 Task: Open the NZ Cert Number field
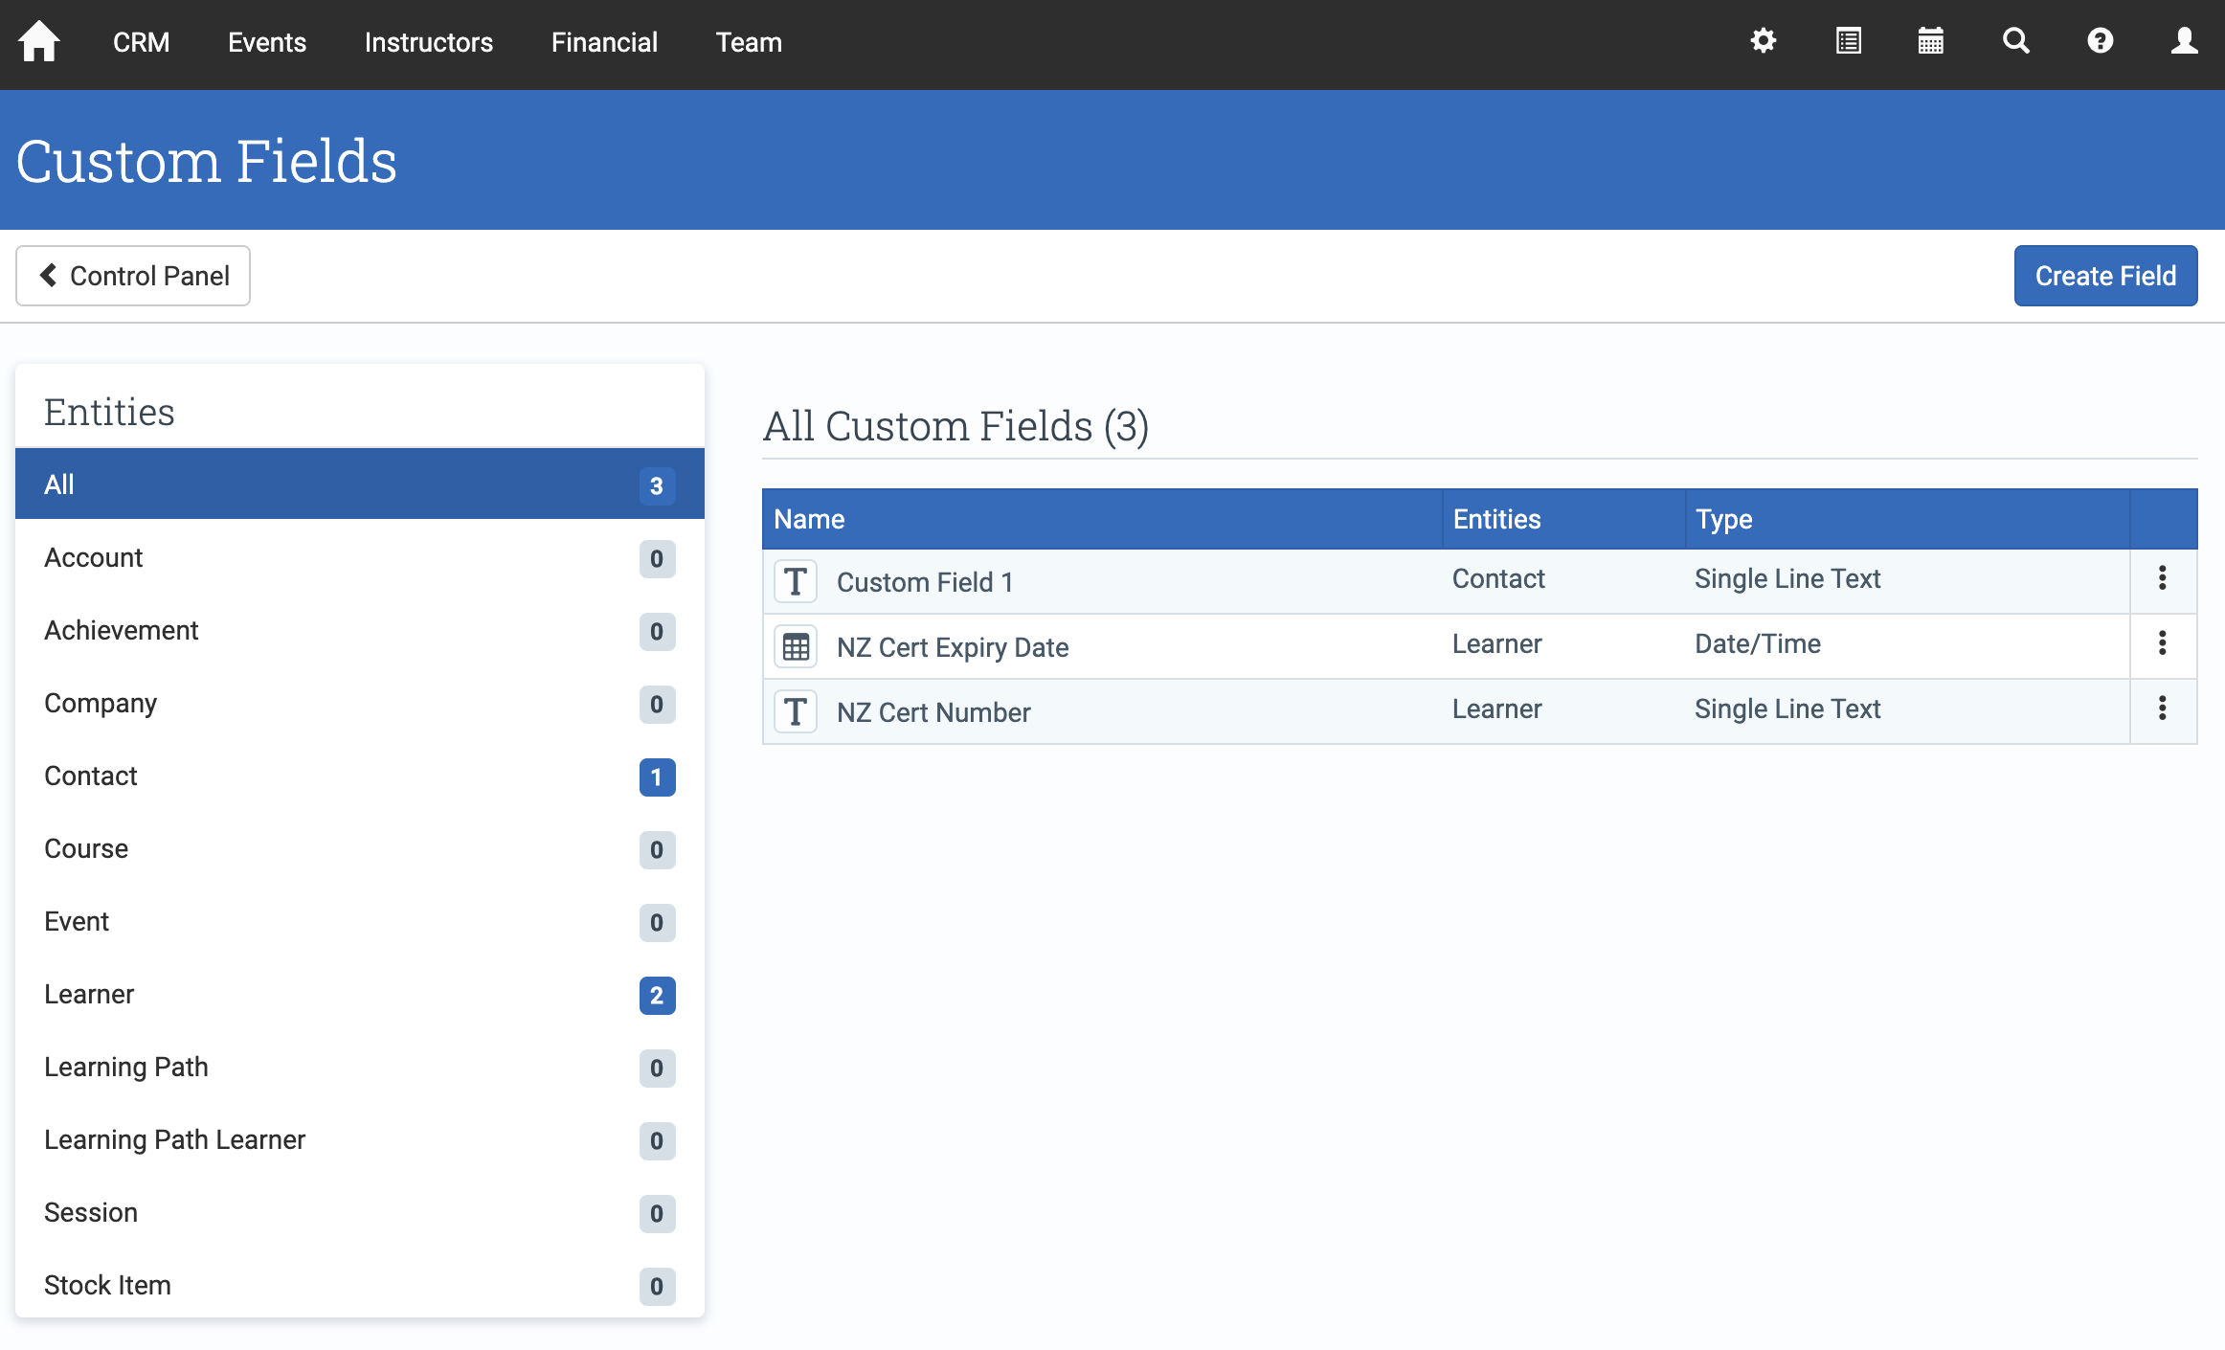933,712
